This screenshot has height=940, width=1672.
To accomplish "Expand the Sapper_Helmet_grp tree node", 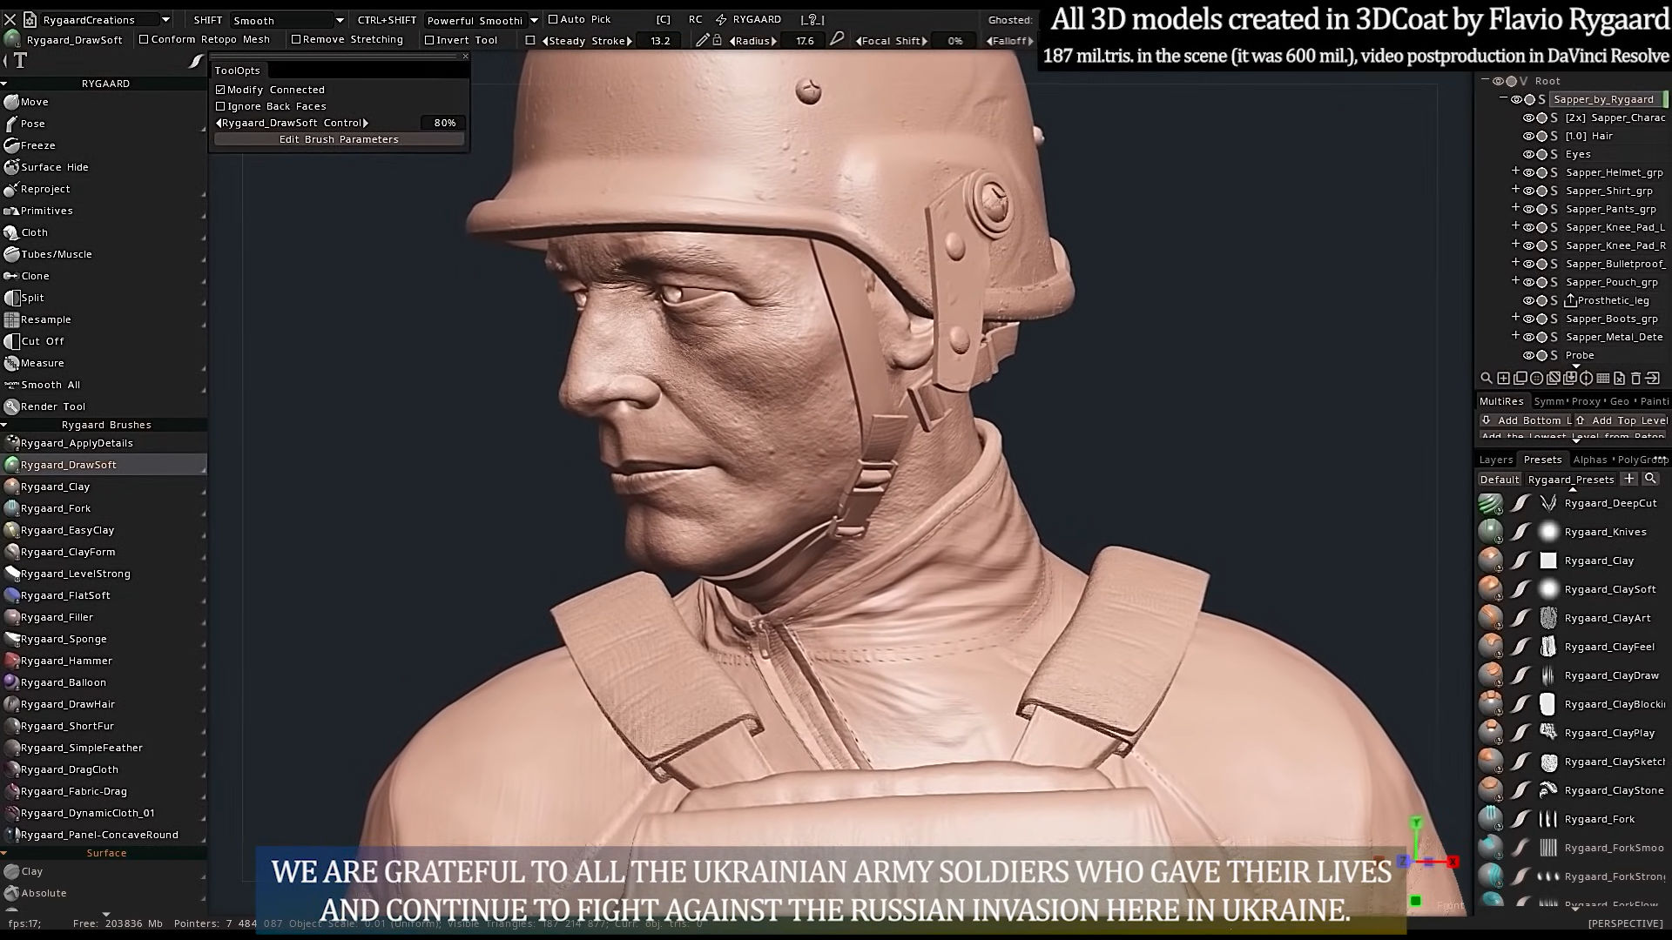I will click(x=1515, y=171).
